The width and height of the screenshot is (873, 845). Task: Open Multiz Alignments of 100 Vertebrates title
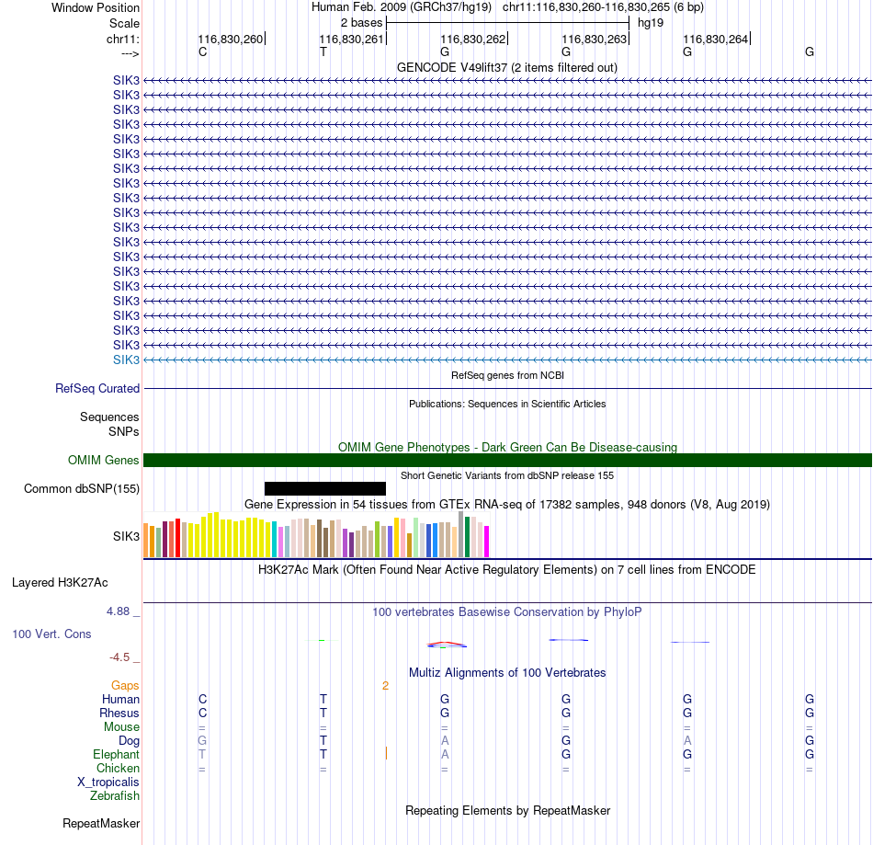507,672
